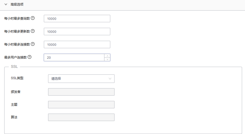245x134 pixels.
Task: Show help icon for 最多用户连接数
Action: tap(29, 57)
